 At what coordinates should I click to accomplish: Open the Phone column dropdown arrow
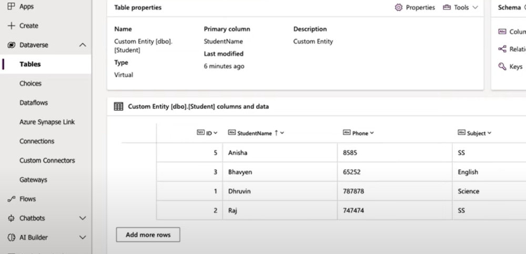point(372,133)
